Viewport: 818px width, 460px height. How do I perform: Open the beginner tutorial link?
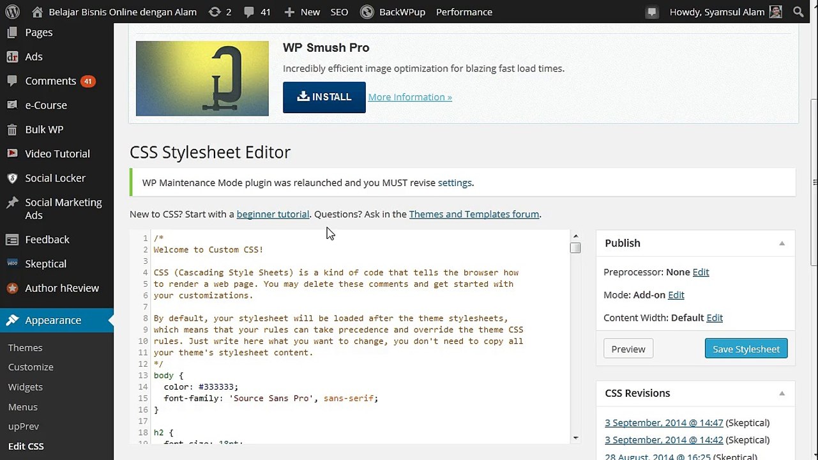pos(273,214)
